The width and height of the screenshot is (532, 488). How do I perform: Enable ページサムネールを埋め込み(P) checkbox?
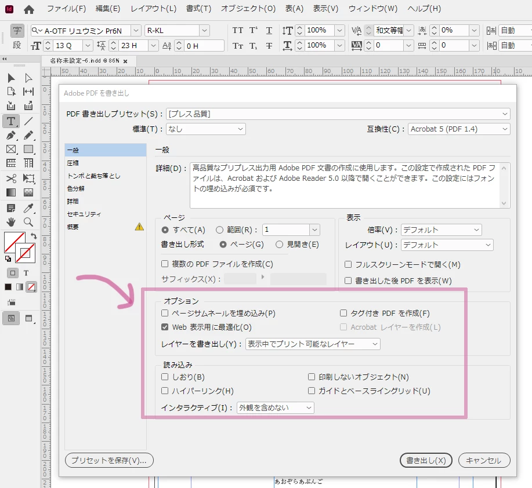165,313
